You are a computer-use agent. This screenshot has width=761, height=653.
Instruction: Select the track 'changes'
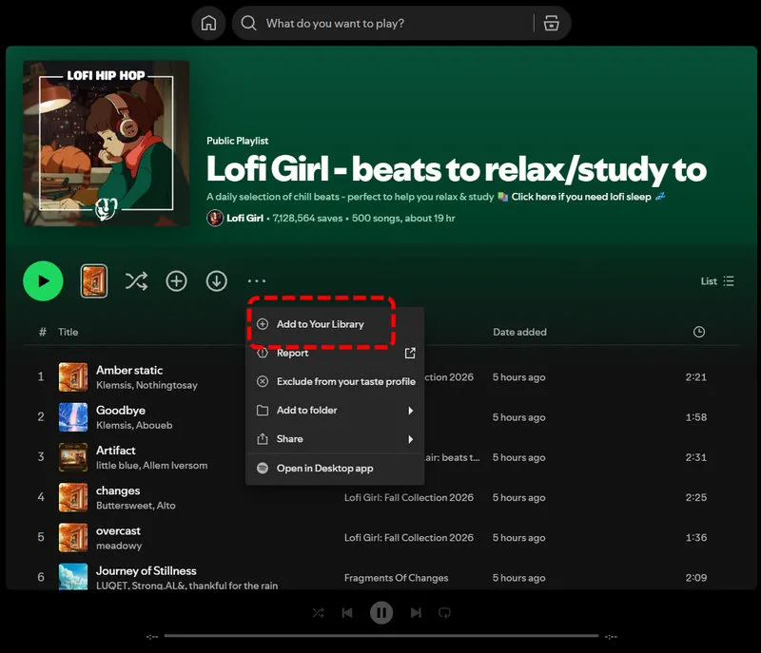point(118,490)
